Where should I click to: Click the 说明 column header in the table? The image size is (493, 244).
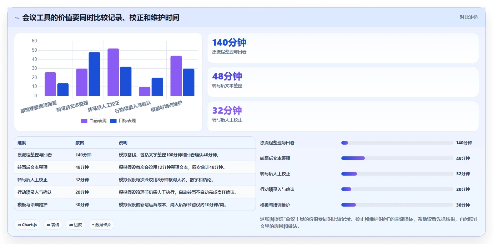click(x=123, y=143)
